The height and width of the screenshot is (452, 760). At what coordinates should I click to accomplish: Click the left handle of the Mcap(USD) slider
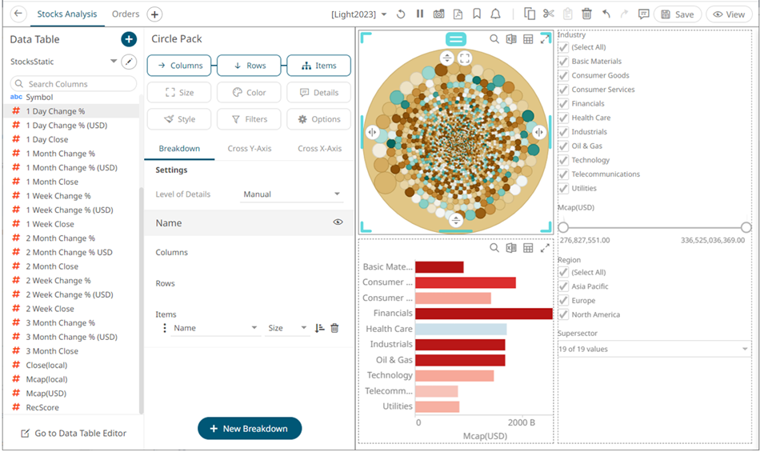pos(563,227)
